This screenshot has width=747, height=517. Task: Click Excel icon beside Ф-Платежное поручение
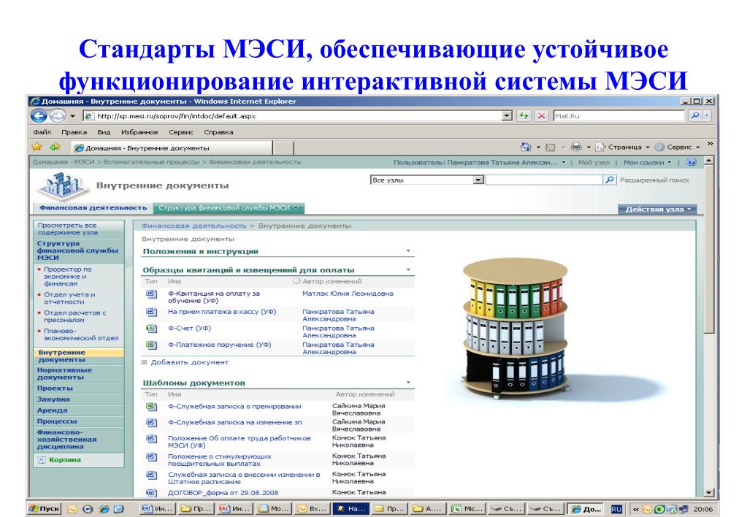(151, 345)
